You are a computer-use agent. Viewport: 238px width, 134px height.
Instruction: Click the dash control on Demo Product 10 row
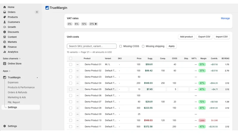78,120
